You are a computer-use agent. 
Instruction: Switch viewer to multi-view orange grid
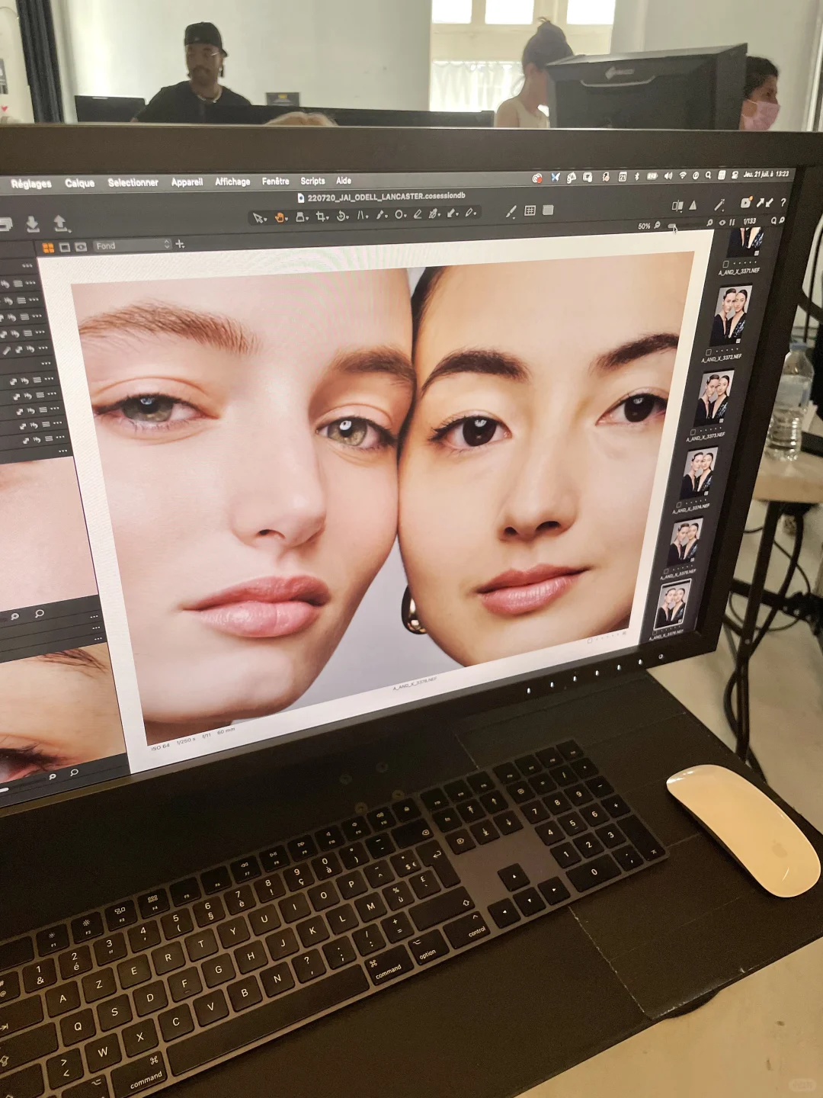pyautogui.click(x=48, y=248)
